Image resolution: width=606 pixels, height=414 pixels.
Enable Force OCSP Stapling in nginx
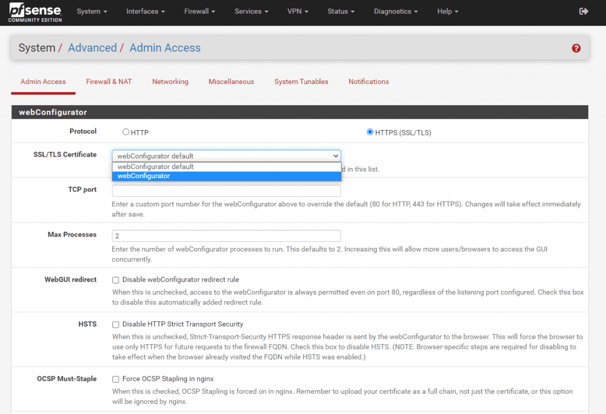pyautogui.click(x=115, y=379)
